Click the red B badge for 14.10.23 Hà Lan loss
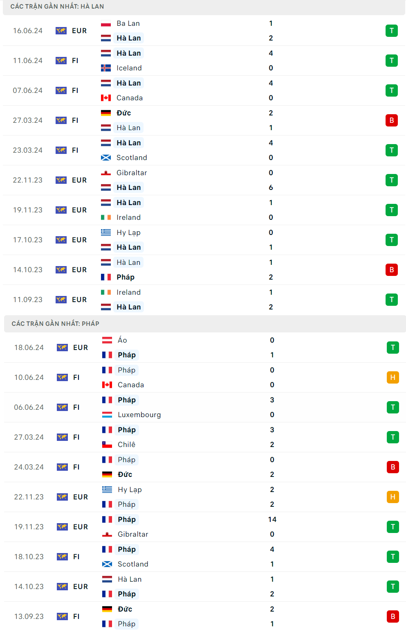Screen dimensions: 406x630 point(391,270)
